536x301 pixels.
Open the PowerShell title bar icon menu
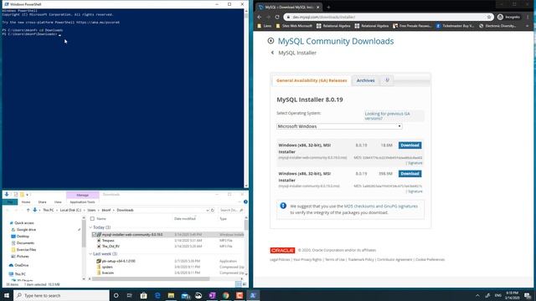click(6, 4)
